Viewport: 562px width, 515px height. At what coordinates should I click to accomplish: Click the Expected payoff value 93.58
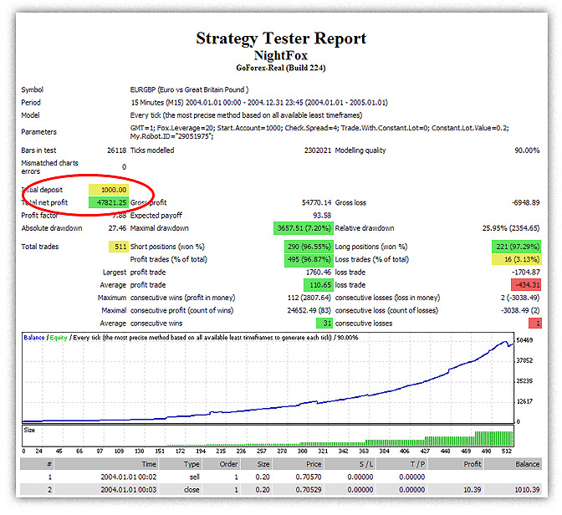(x=322, y=216)
